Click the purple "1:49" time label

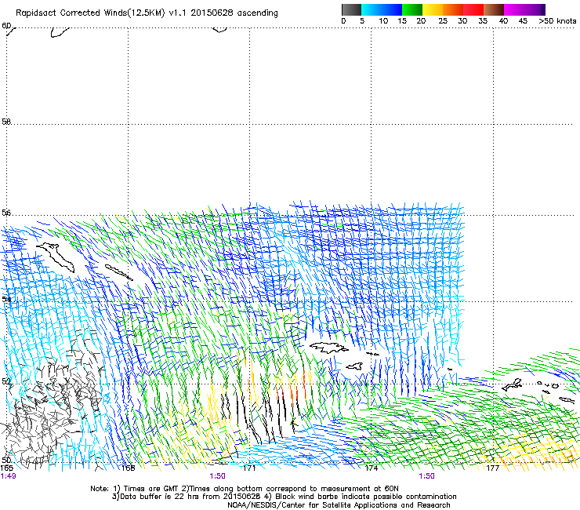point(8,476)
